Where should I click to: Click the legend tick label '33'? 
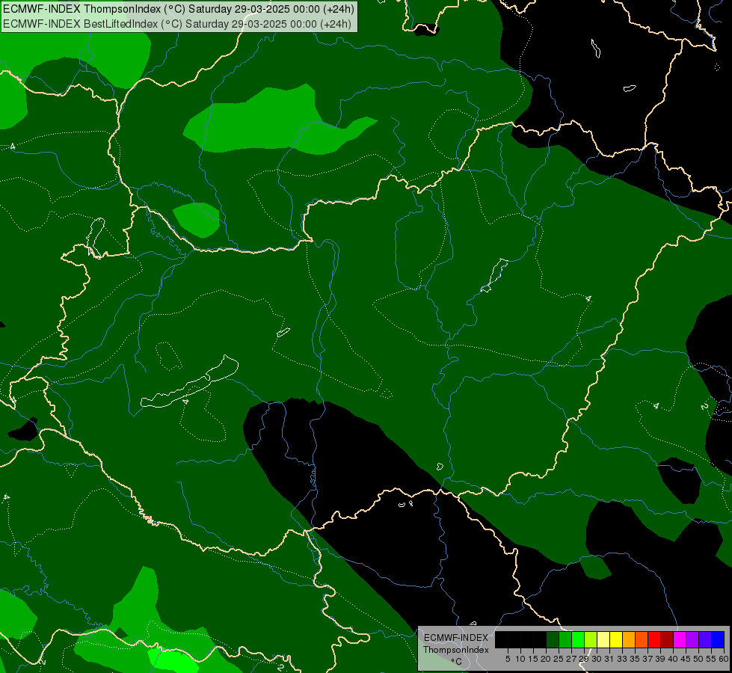click(x=622, y=659)
